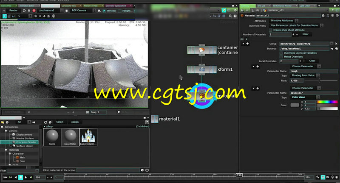Jump to the /shop/baseMetal material operator
Viewport: 340px width, 183px height.
point(332,49)
